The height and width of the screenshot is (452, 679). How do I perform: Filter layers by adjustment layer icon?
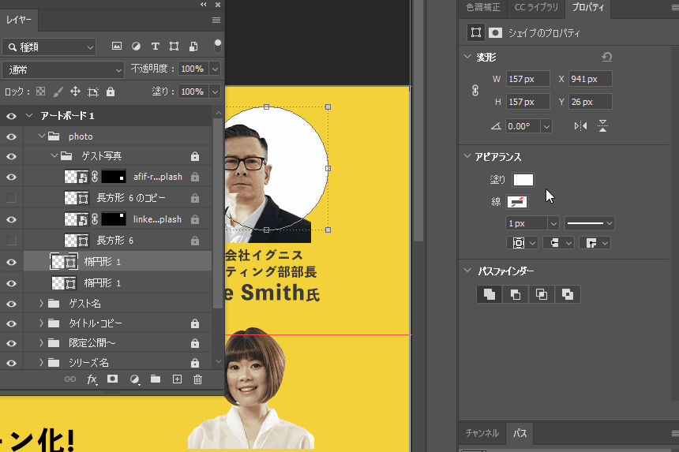point(136,47)
